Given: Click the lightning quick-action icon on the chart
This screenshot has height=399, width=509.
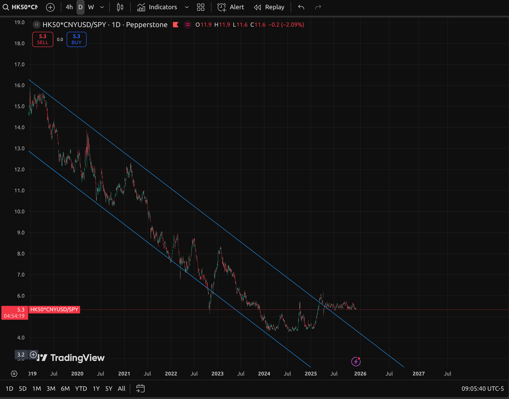Looking at the screenshot, I should click(x=355, y=361).
